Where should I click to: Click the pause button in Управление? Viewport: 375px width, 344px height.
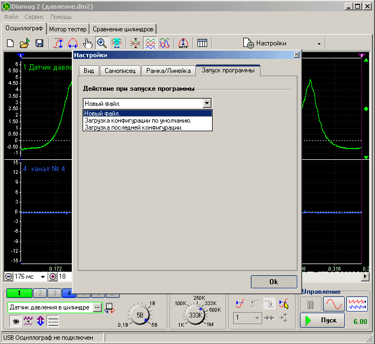tap(311, 304)
